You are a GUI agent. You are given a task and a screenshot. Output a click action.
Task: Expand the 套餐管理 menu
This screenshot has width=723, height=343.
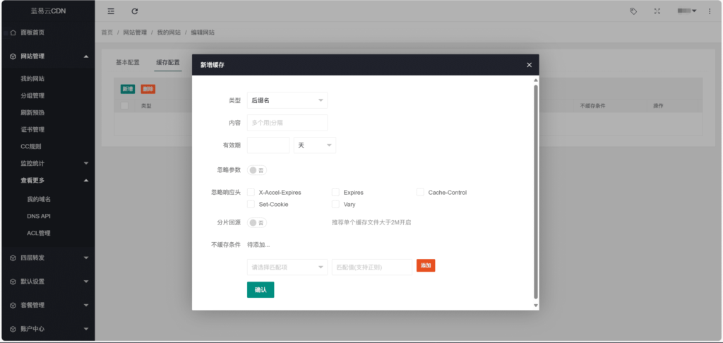tap(86, 305)
